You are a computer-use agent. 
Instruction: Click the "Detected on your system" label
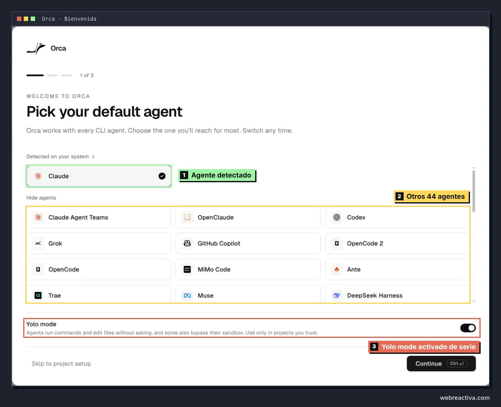tap(58, 156)
